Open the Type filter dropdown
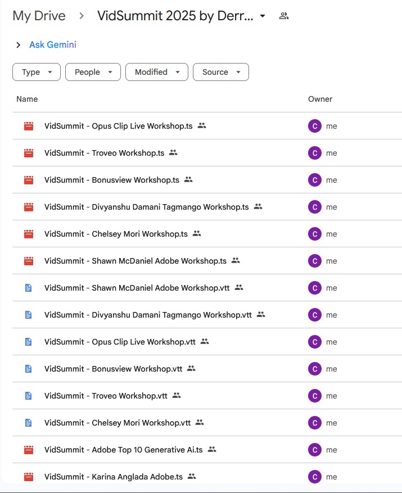 (x=37, y=72)
